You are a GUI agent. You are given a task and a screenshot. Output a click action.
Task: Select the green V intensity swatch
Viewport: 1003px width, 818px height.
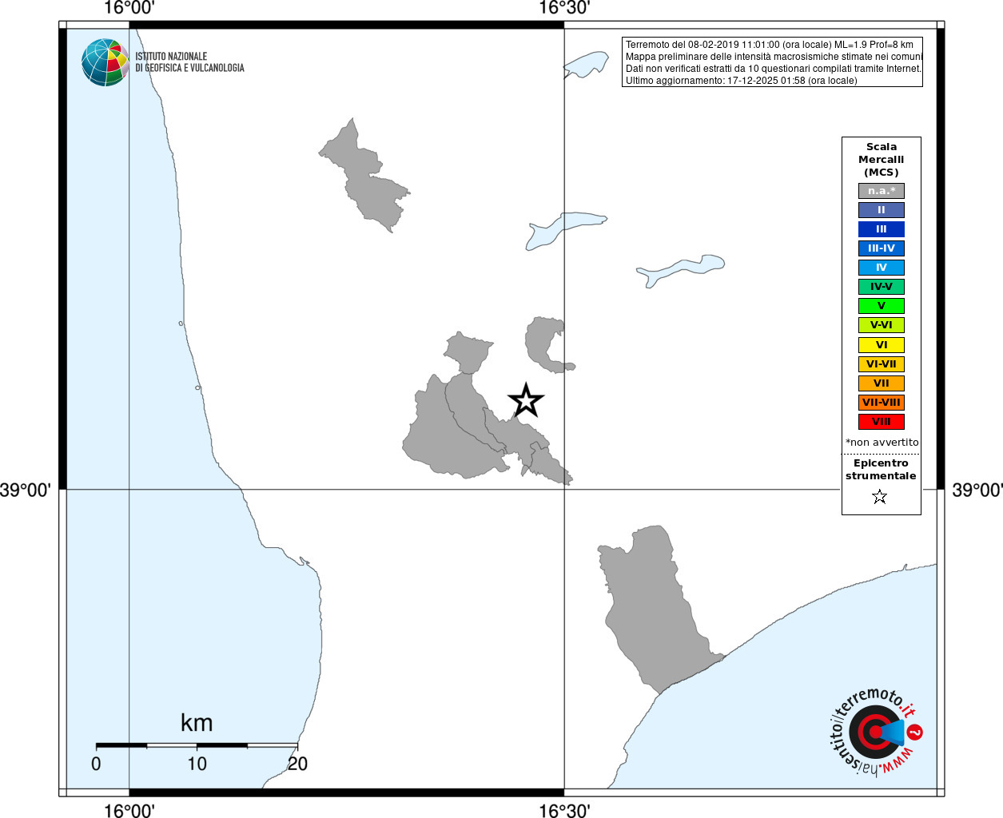[882, 306]
